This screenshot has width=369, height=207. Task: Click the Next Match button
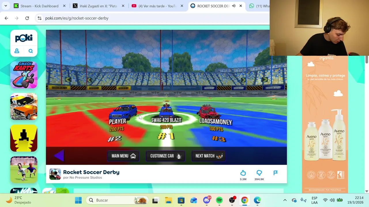(x=209, y=156)
